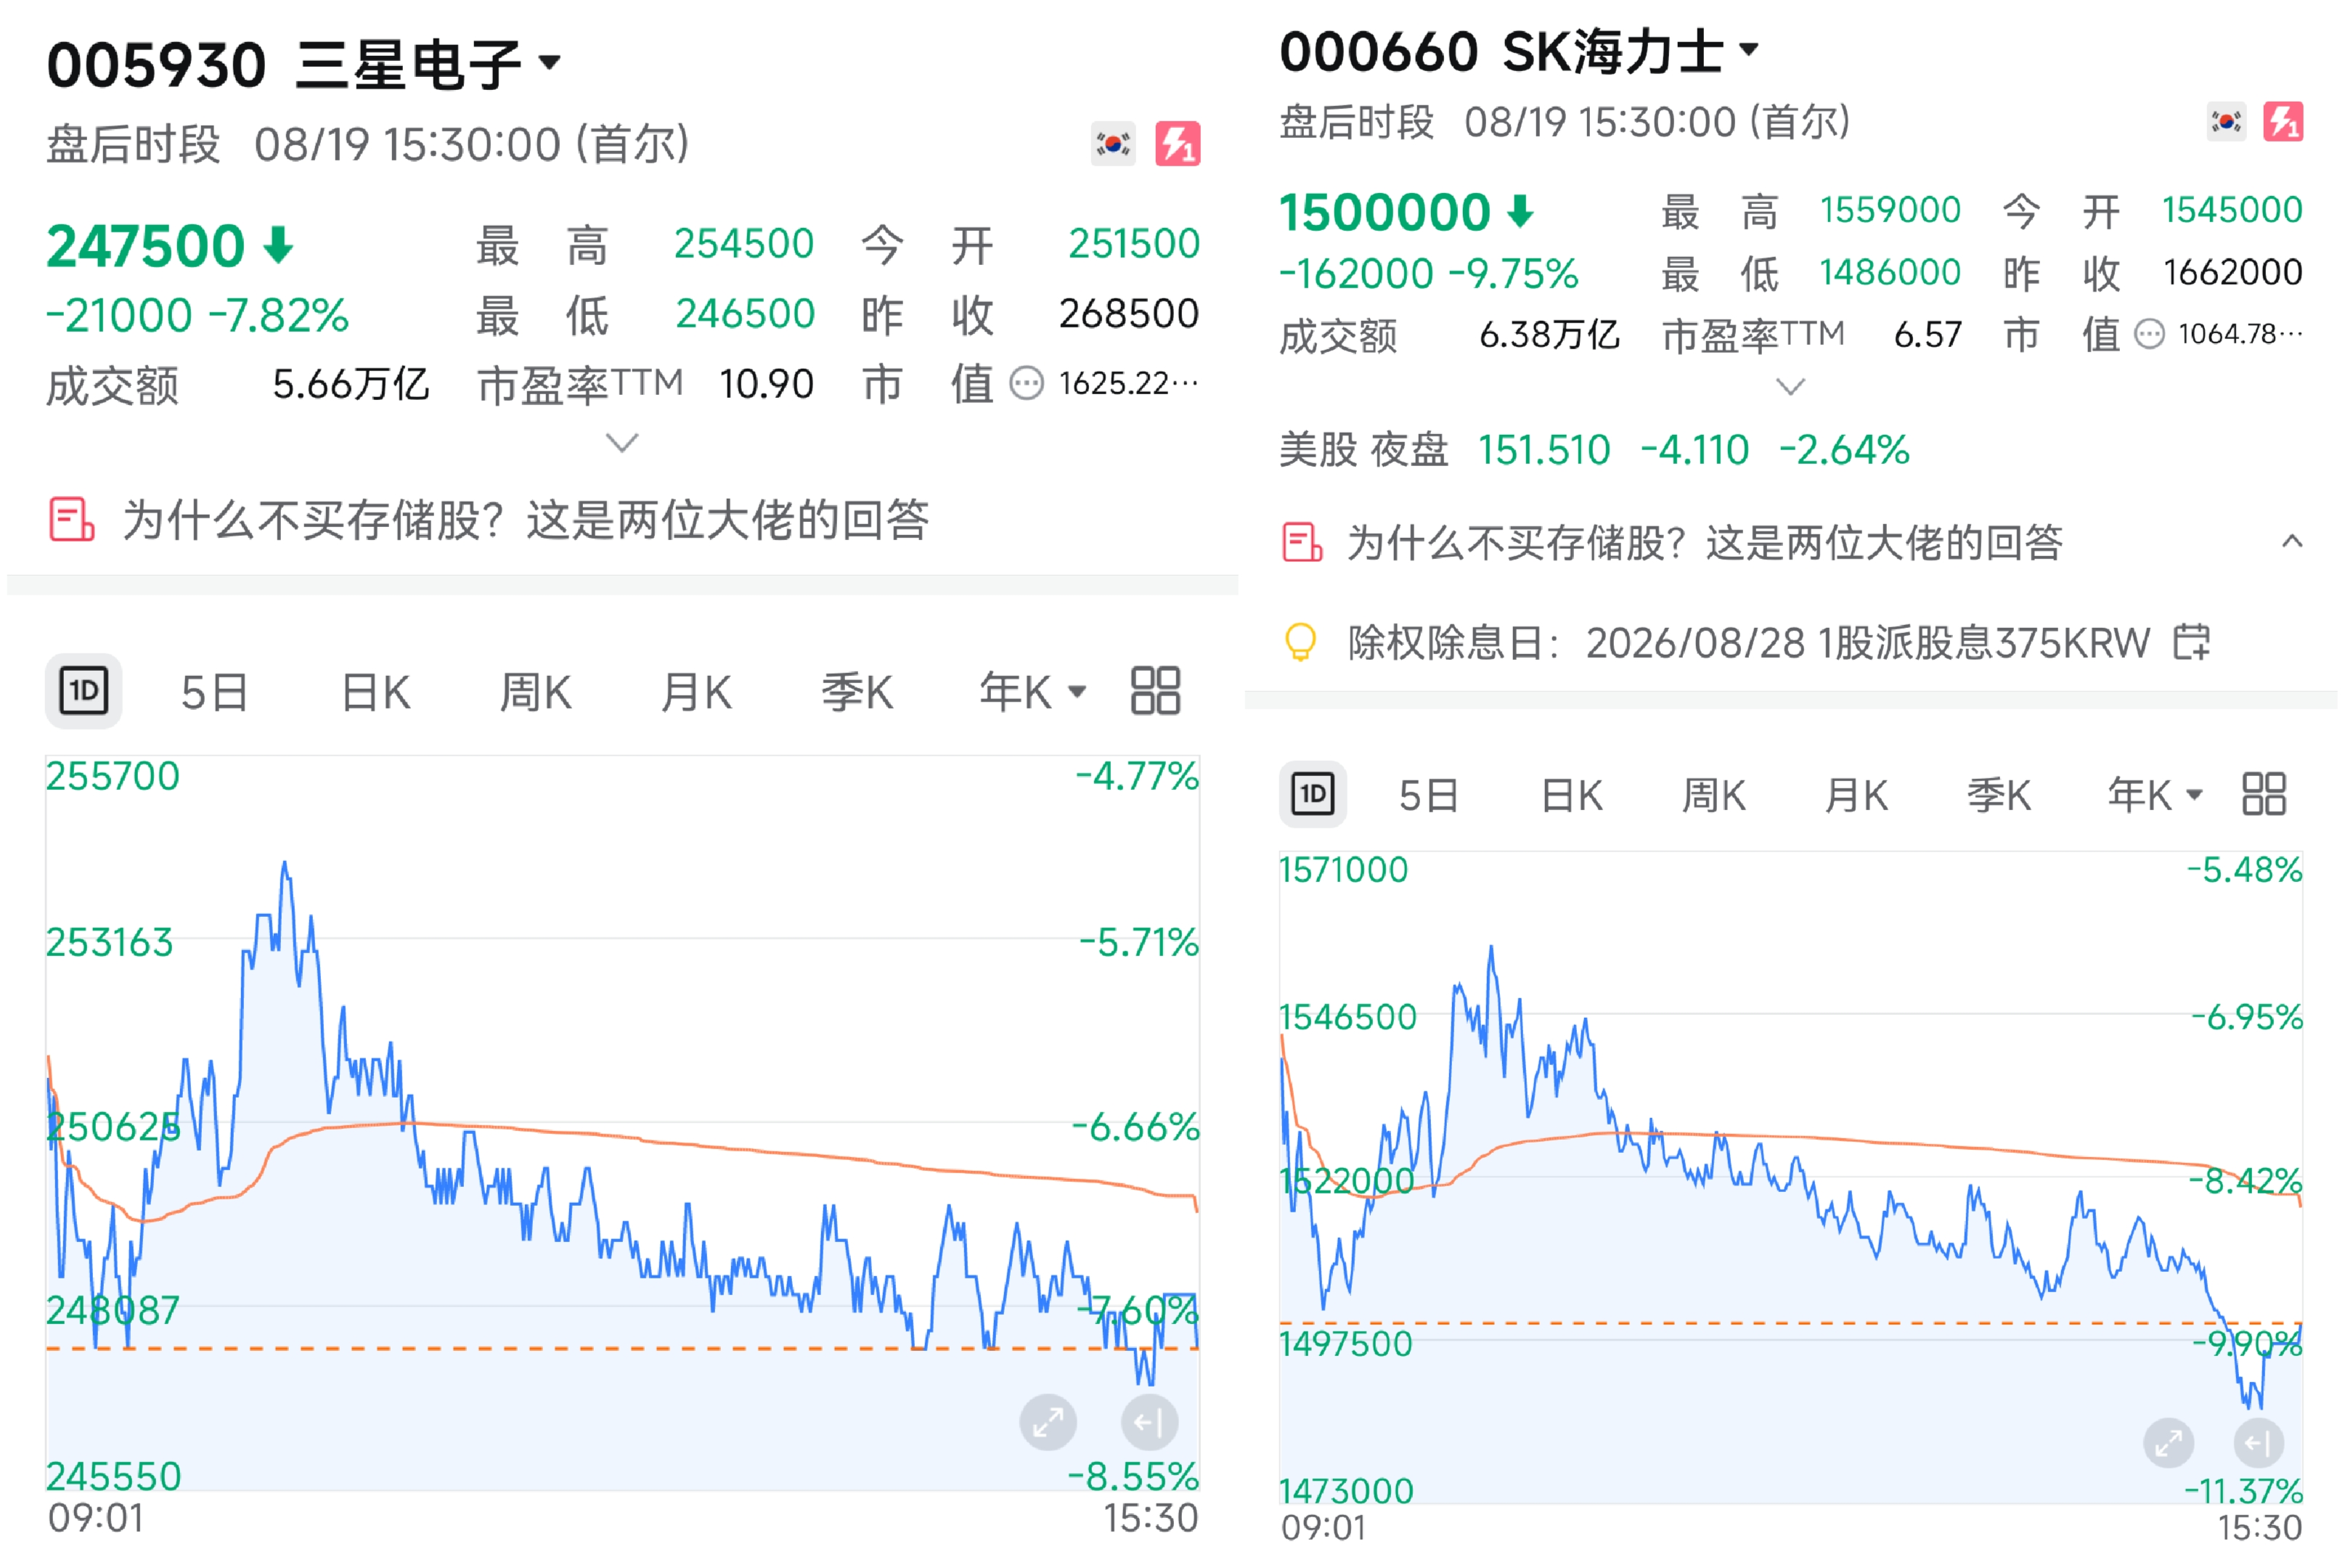Tap SK Hynix day low value 1486000
Screen dimensions: 2345x1568
(x=1889, y=272)
